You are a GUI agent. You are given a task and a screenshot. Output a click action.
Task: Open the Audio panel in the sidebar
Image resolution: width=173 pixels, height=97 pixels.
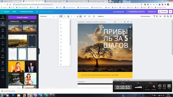pos(3,50)
